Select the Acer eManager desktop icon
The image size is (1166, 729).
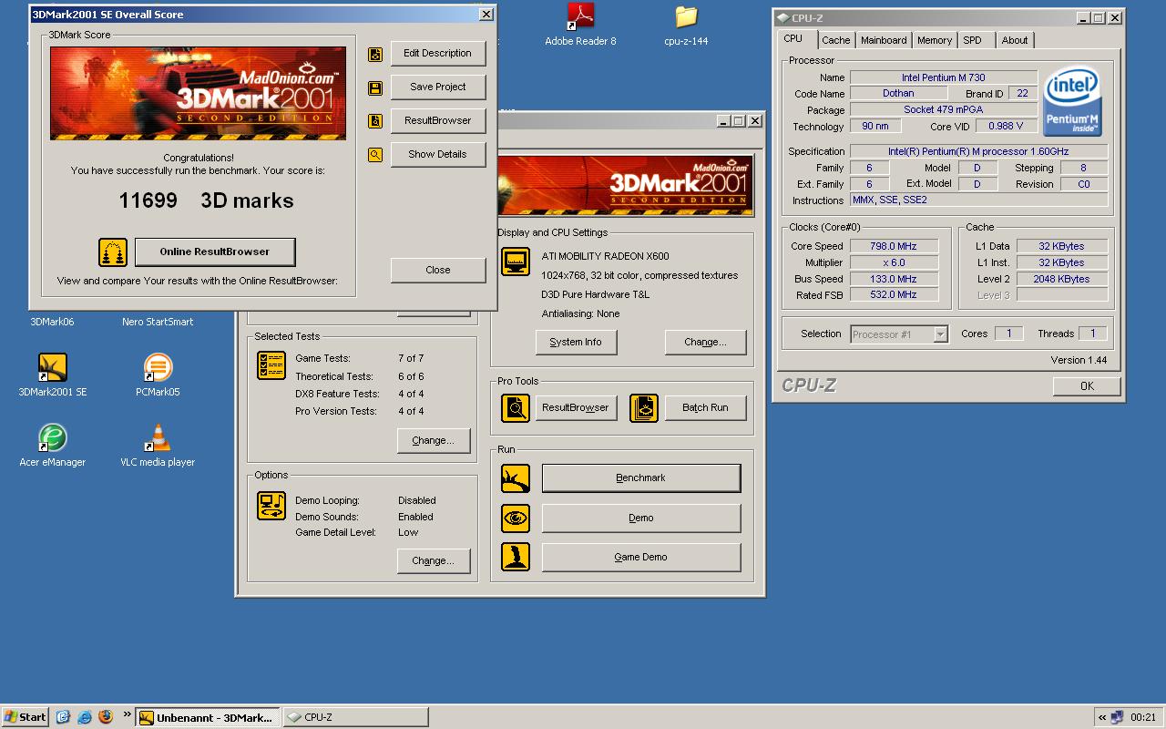tap(53, 446)
